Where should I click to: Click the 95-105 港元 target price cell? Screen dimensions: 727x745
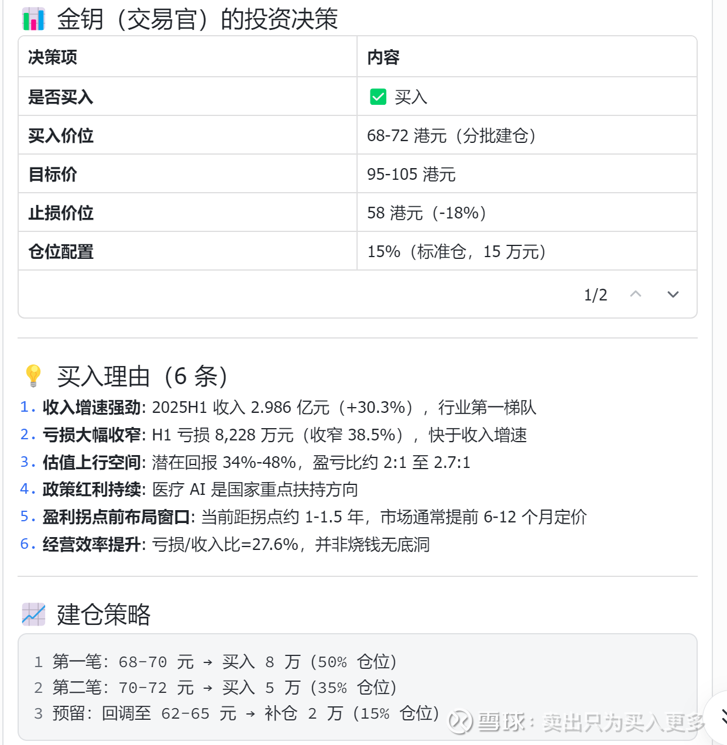(x=411, y=175)
